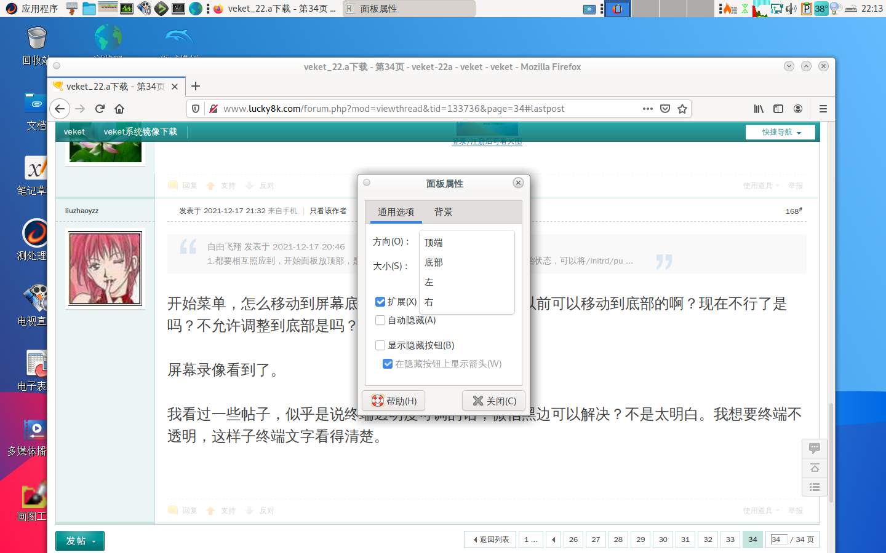The image size is (886, 553).
Task: Toggle the 扩展(X) checkbox
Action: (380, 302)
